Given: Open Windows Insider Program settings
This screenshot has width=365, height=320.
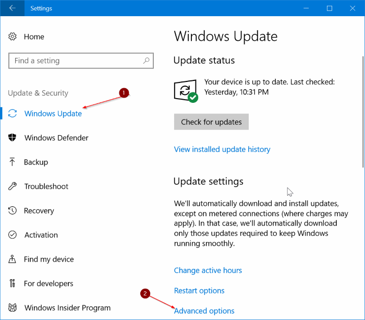Looking at the screenshot, I should pyautogui.click(x=67, y=307).
